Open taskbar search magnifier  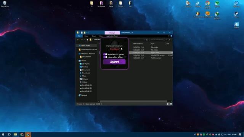pyautogui.click(x=9, y=134)
